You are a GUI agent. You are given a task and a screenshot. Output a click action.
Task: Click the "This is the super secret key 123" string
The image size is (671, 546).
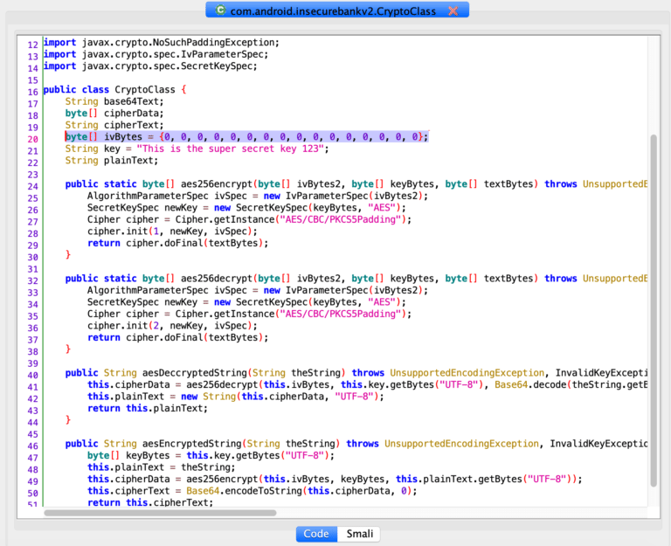coord(231,149)
